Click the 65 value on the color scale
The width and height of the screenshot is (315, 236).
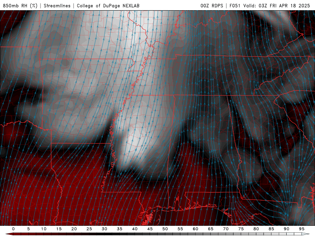coord(211,229)
